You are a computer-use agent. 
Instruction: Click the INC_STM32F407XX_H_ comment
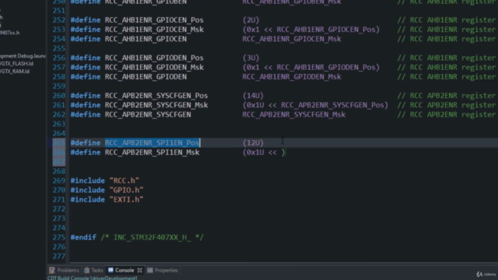click(x=153, y=237)
